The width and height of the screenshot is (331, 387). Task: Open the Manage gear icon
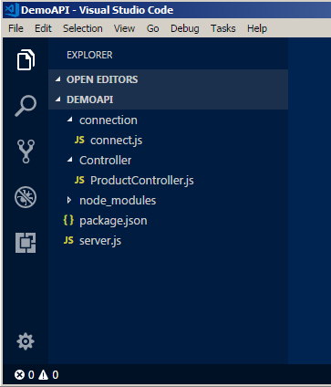26,341
